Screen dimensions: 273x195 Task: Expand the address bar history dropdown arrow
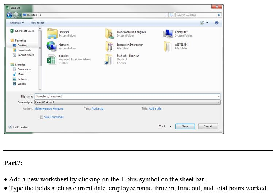166,15
